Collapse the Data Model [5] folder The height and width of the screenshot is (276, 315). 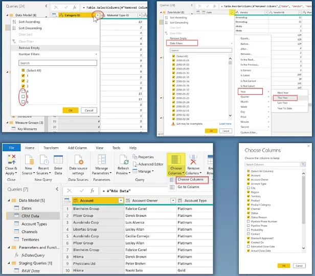click(9, 200)
